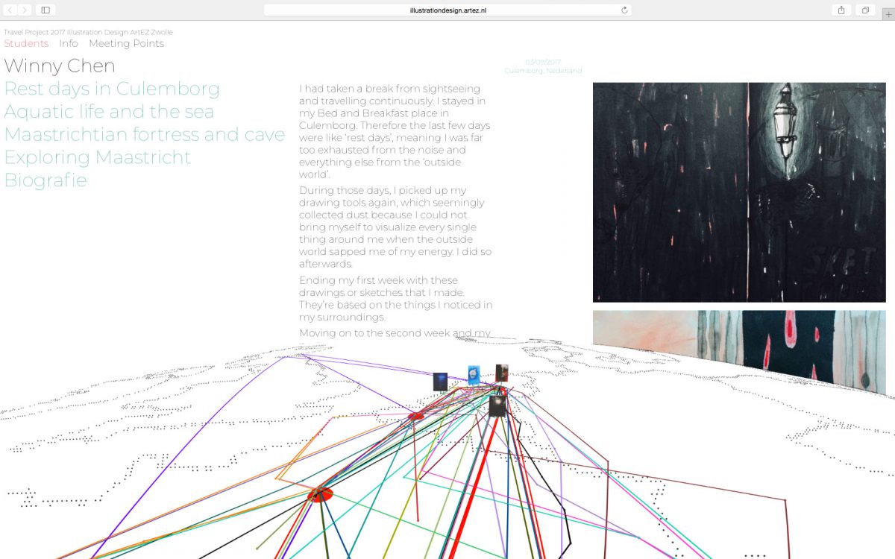895x559 pixels.
Task: Open the Meeting Points menu item
Action: click(x=126, y=43)
